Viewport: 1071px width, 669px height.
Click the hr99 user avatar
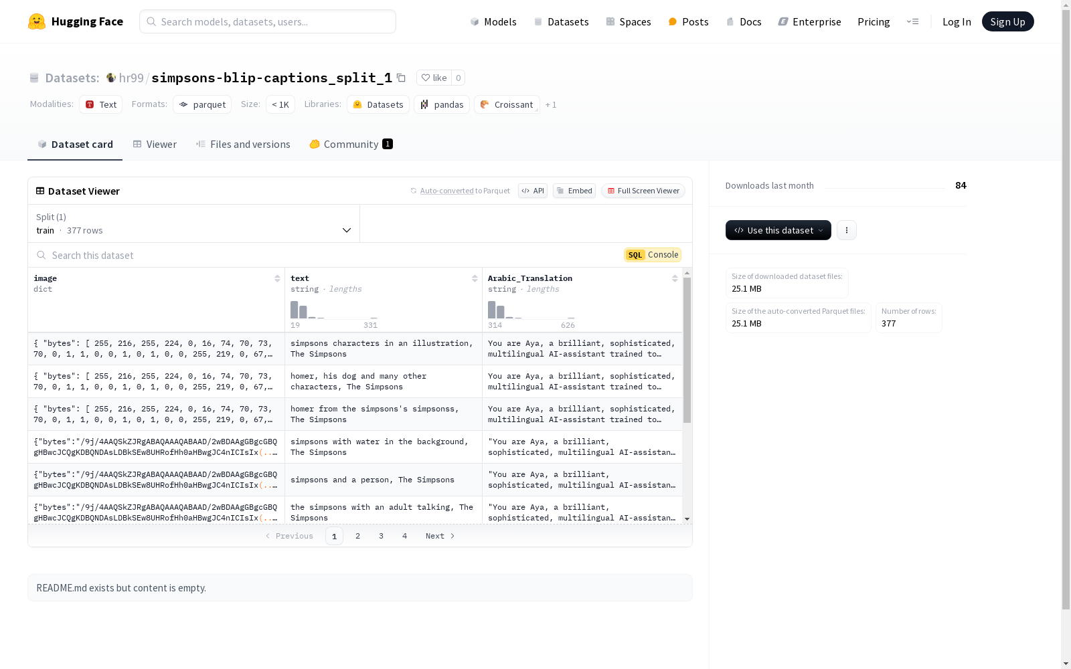[111, 78]
